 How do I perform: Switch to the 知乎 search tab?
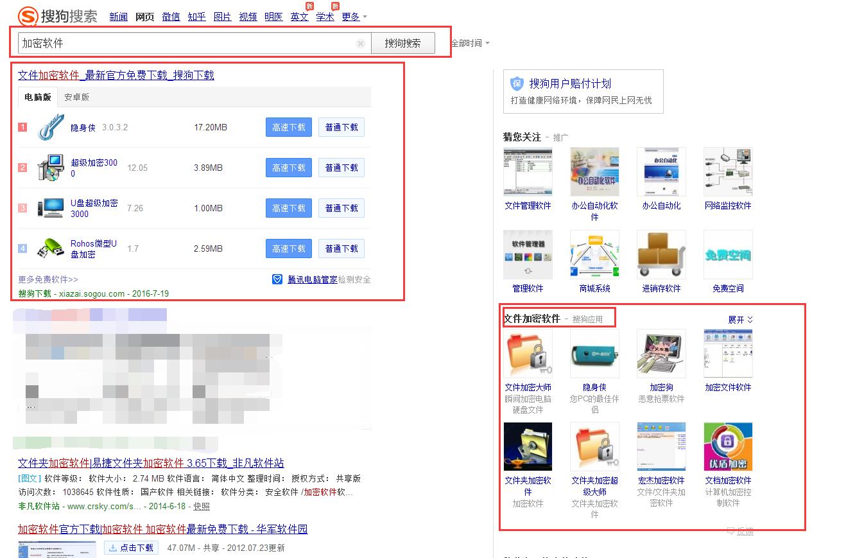[196, 17]
